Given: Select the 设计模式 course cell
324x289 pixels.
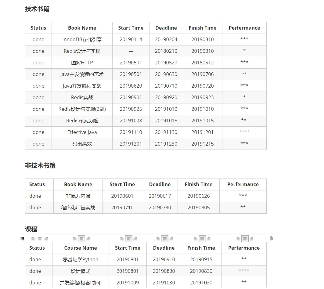Looking at the screenshot, I should 81,271.
